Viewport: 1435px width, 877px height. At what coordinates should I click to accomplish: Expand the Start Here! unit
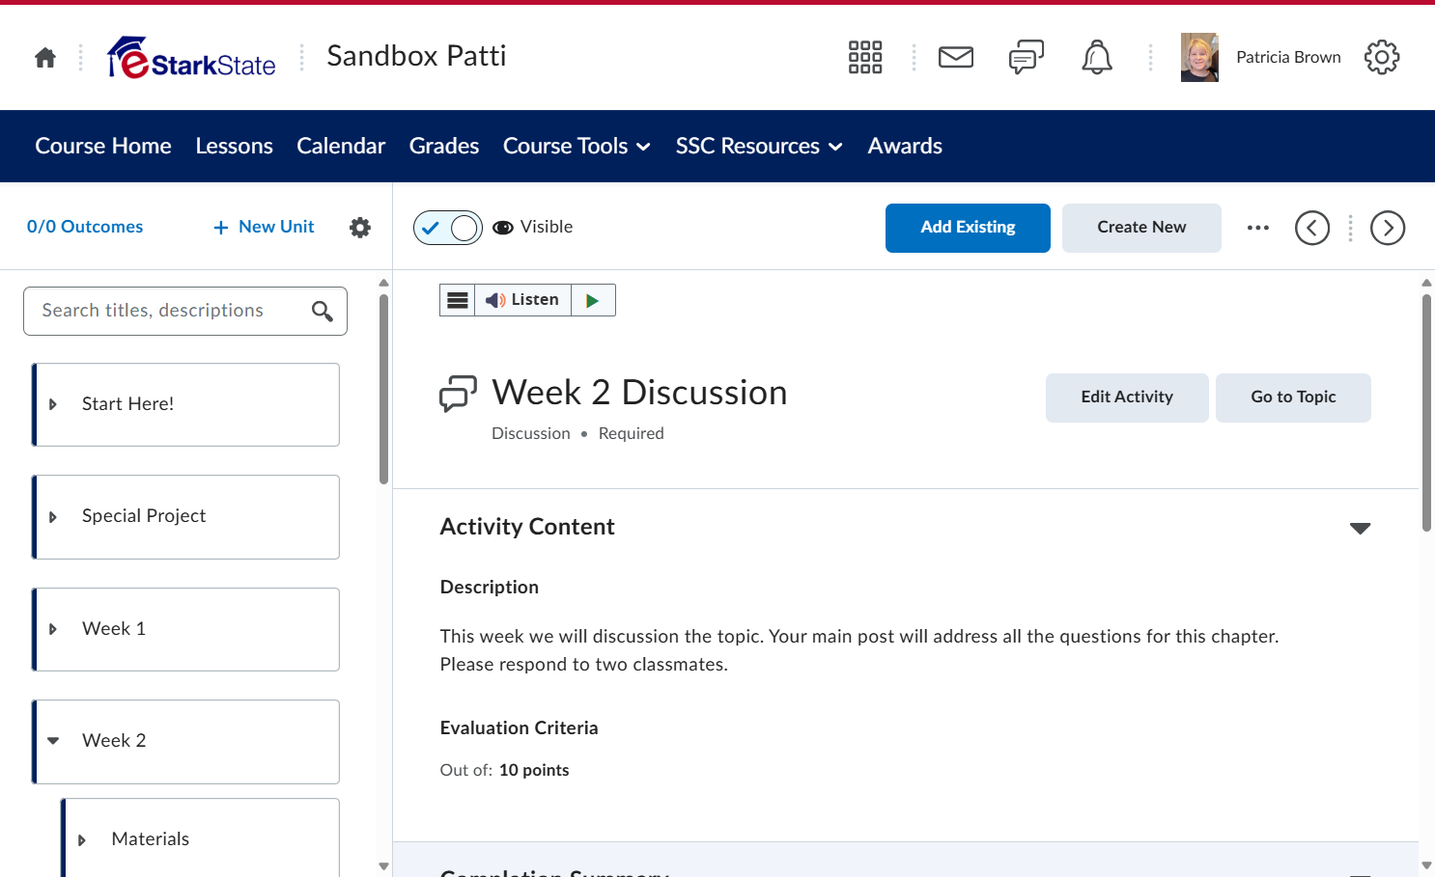tap(53, 404)
